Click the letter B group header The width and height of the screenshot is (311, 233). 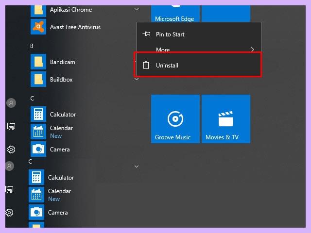coord(32,46)
